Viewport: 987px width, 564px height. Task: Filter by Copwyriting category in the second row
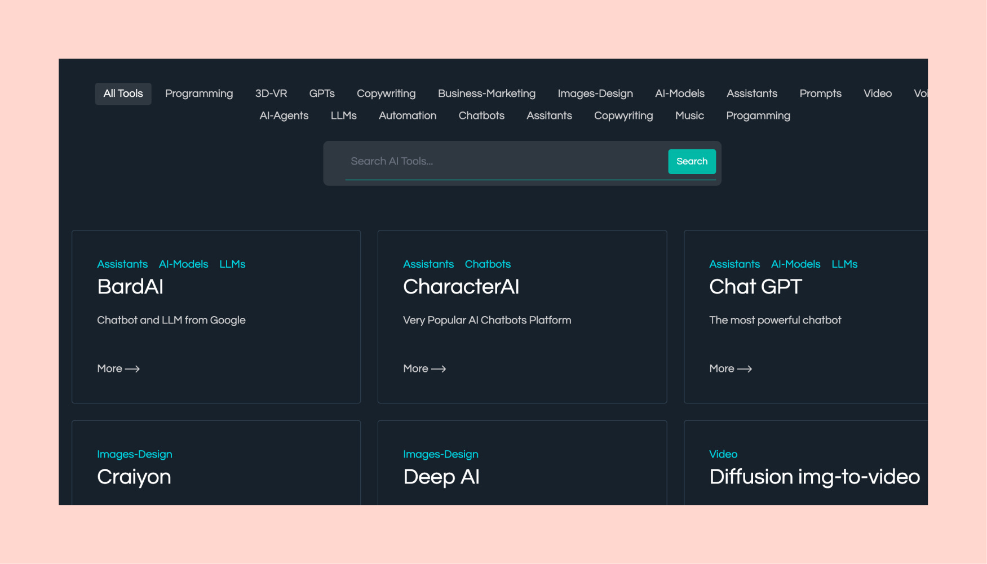[x=623, y=116]
